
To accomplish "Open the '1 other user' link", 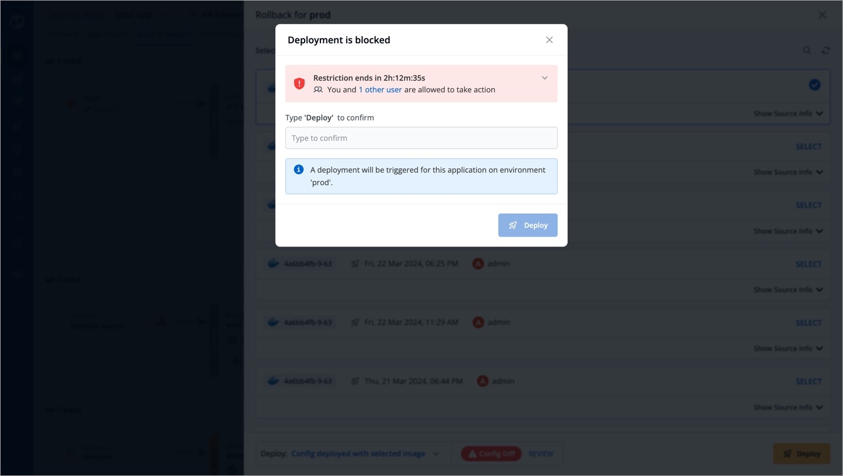I will 380,89.
